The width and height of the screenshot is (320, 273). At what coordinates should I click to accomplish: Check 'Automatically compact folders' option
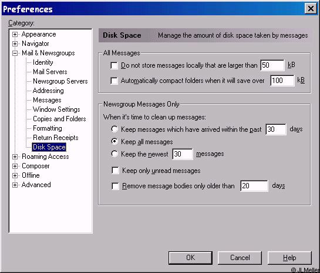click(x=114, y=81)
